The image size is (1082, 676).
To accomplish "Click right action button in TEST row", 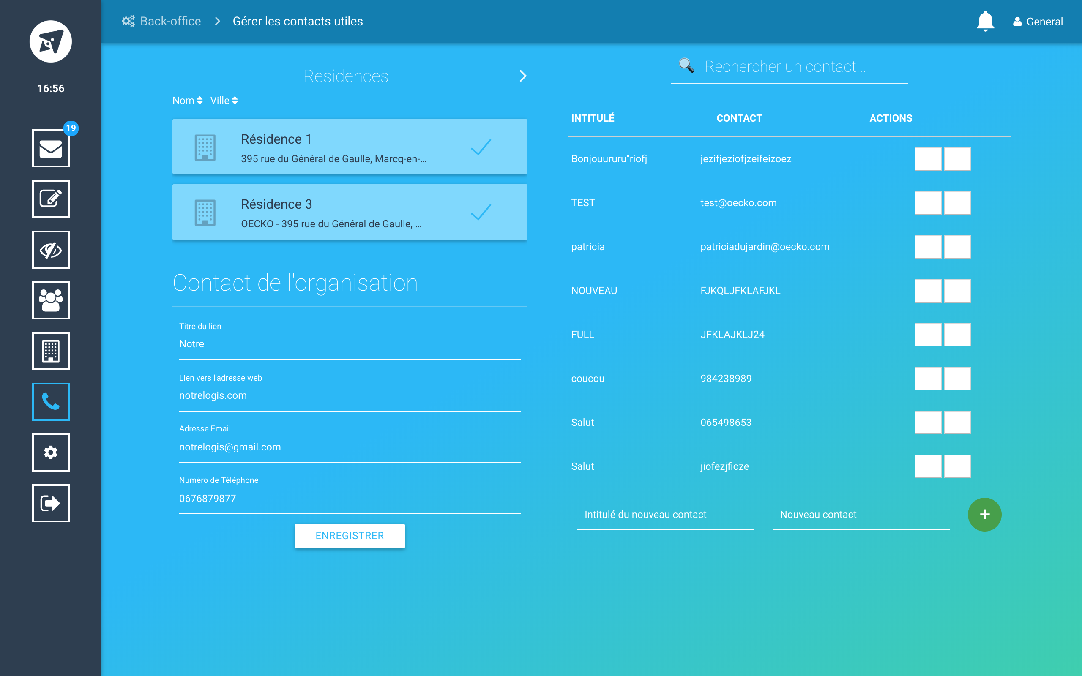I will point(957,202).
